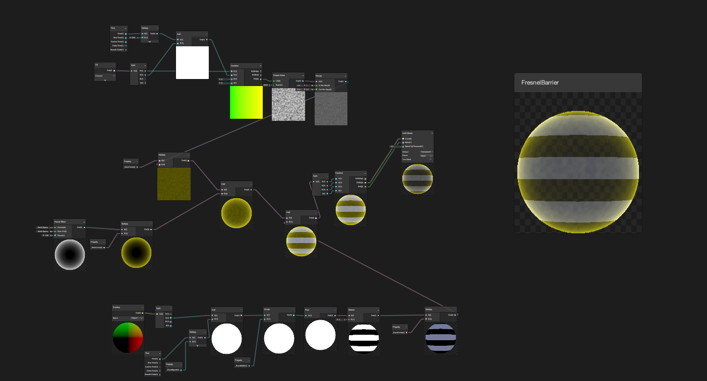Click the Position node's output port
This screenshot has width=707, height=381.
click(x=142, y=313)
